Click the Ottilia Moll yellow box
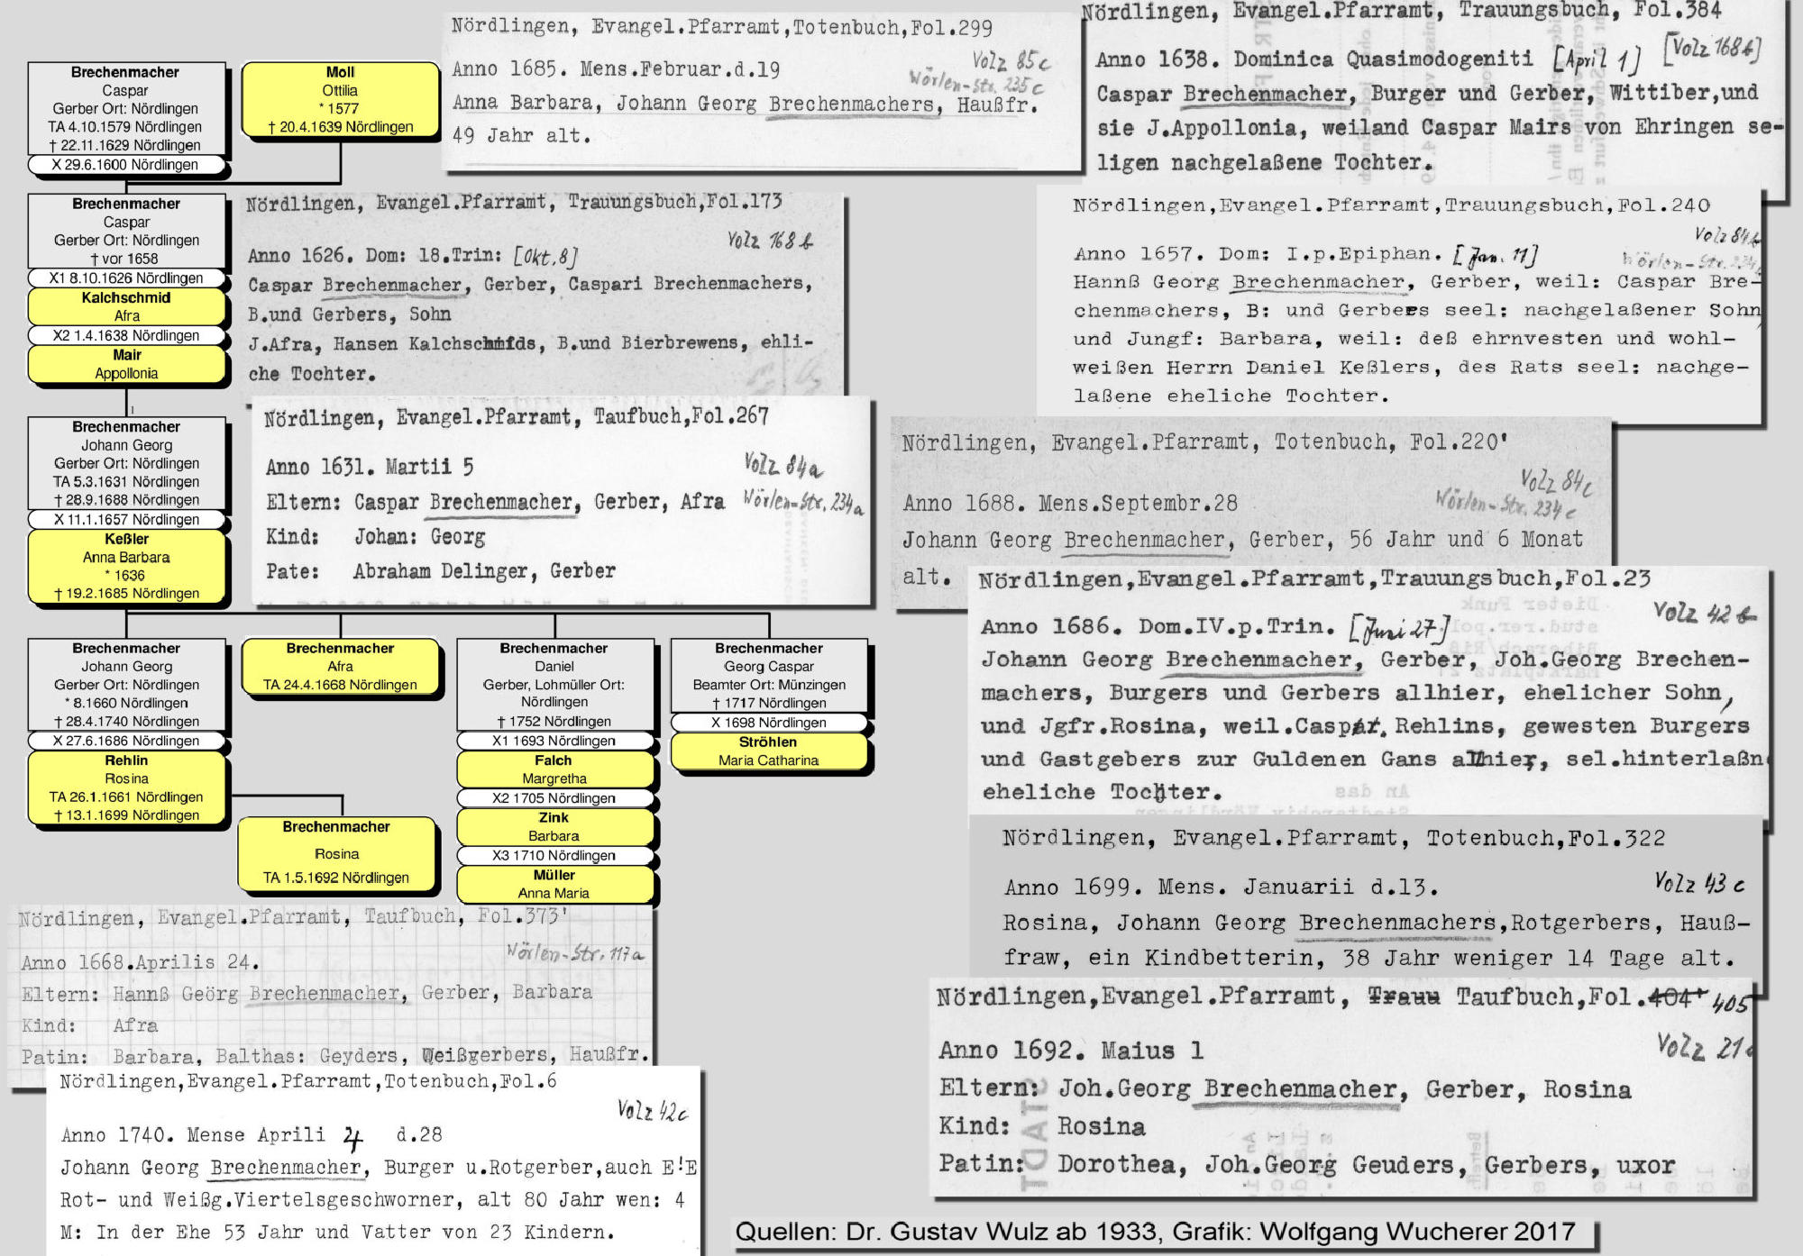The image size is (1803, 1256). [340, 99]
